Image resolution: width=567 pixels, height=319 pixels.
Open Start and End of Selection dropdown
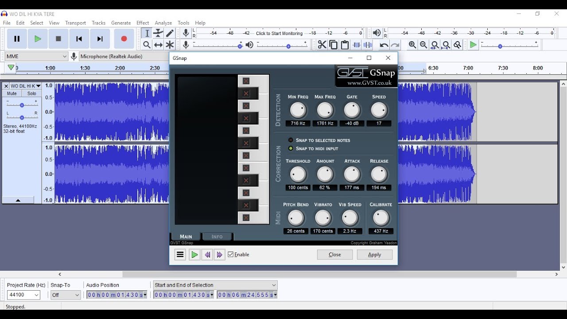(215, 285)
